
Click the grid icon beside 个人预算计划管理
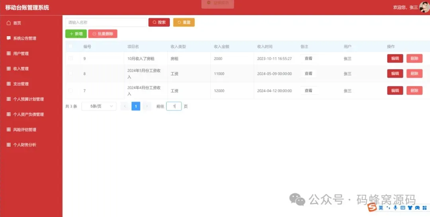[x=8, y=99]
